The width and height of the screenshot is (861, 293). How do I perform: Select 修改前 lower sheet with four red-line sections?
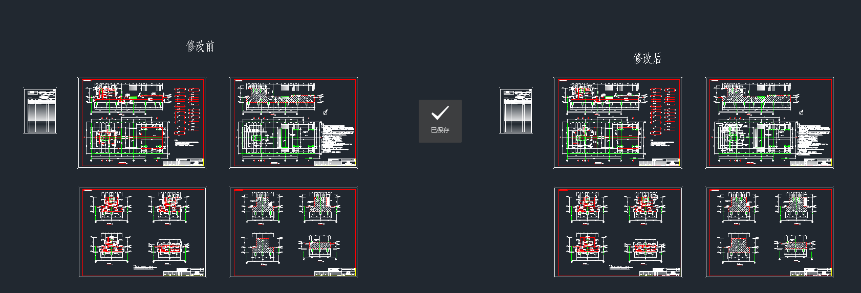pos(142,233)
